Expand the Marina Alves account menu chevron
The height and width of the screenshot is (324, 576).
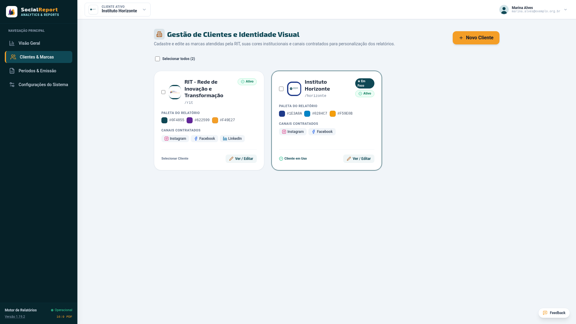click(x=565, y=10)
